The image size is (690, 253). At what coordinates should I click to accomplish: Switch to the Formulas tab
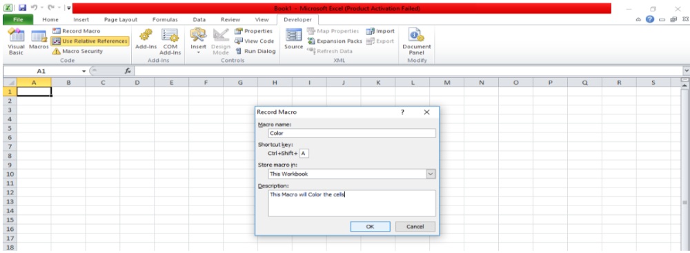165,20
